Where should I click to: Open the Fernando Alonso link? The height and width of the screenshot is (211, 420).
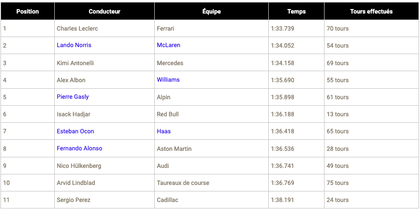click(x=79, y=148)
